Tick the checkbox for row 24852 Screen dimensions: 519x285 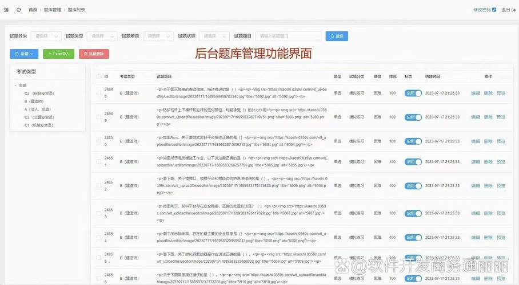pyautogui.click(x=99, y=186)
